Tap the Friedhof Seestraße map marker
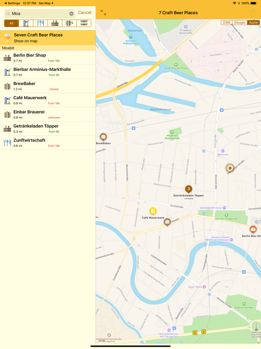261x349 pixels. 186,27
